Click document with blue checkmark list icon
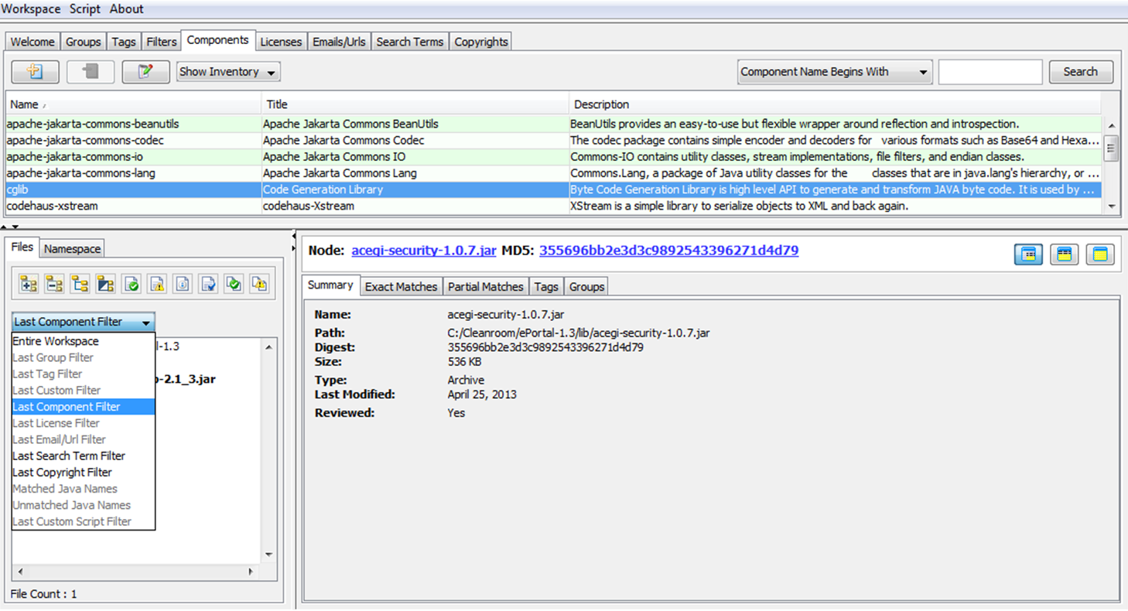This screenshot has width=1128, height=611. coord(208,284)
